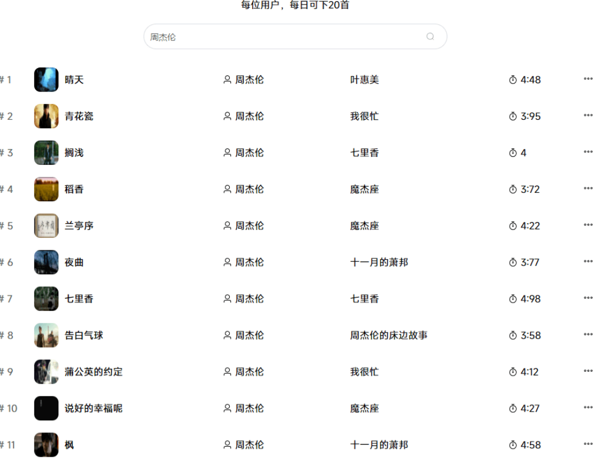Image resolution: width=612 pixels, height=464 pixels.
Task: Open album 叶惠美 link
Action: (364, 80)
